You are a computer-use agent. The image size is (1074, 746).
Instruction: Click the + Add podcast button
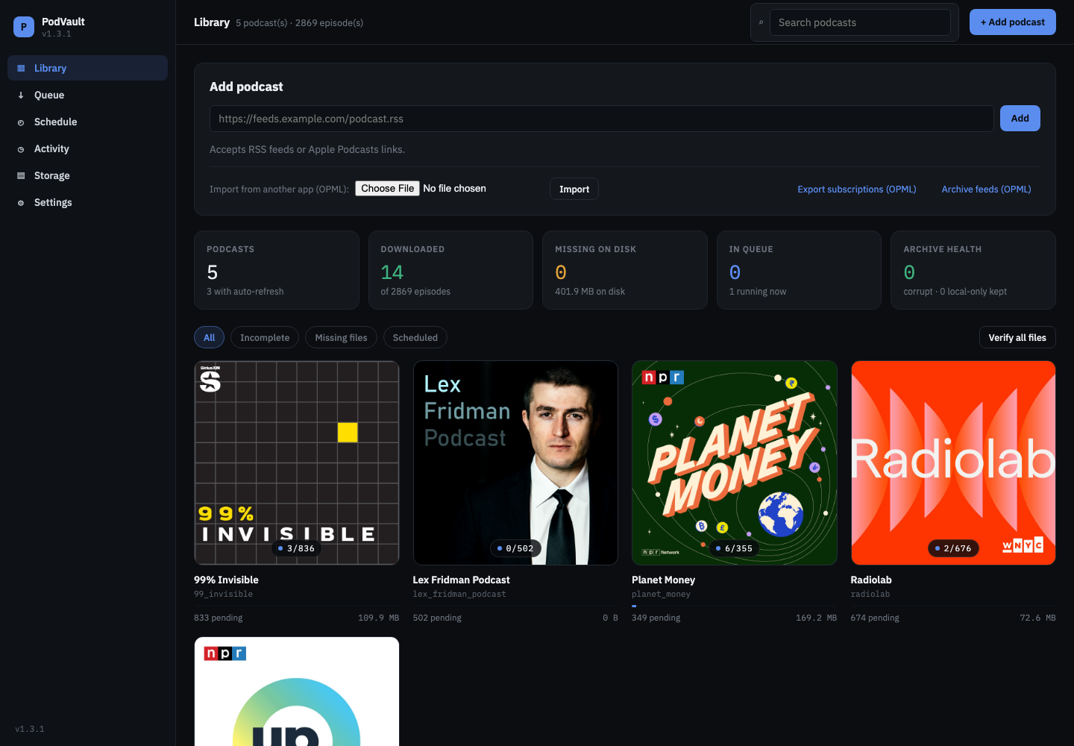pos(1012,22)
